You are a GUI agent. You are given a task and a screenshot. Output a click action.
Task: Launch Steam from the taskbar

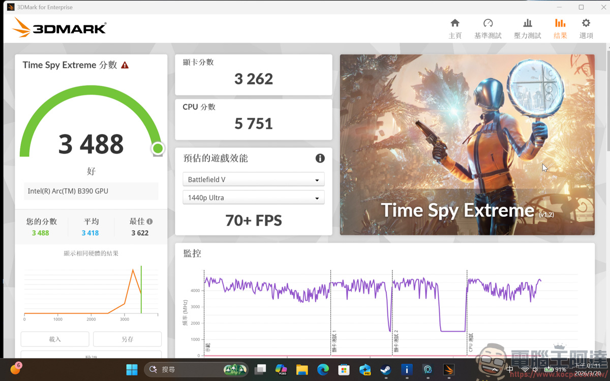(384, 369)
